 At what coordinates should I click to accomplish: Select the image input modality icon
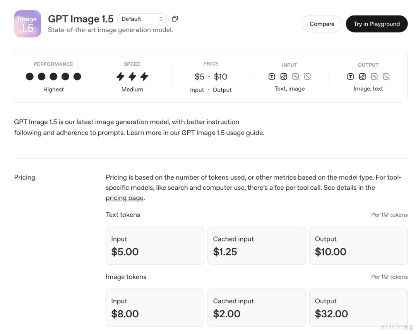pyautogui.click(x=283, y=76)
